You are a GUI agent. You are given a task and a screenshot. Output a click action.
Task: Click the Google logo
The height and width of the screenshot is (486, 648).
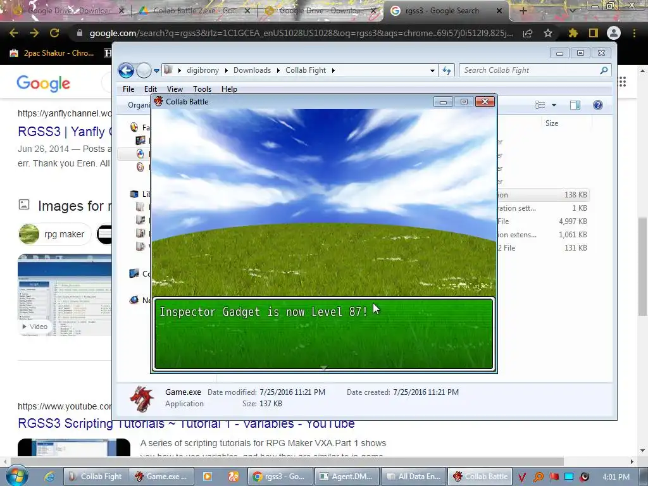44,84
